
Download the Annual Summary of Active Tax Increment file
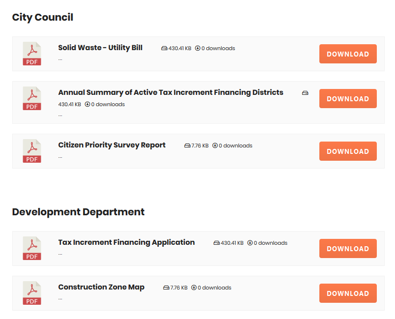(x=348, y=98)
